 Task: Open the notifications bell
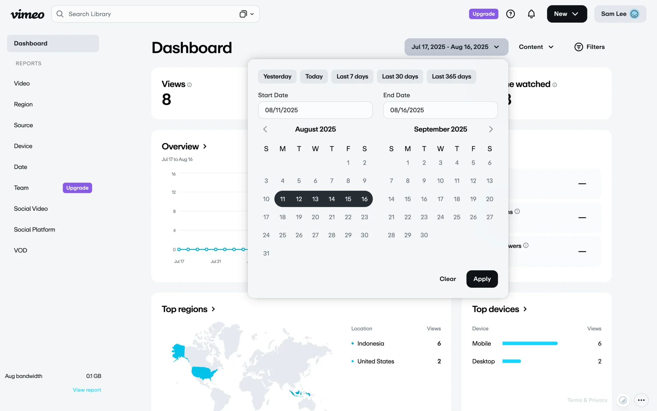click(x=531, y=14)
